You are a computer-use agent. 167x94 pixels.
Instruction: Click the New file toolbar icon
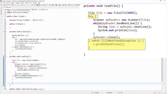tap(1, 5)
